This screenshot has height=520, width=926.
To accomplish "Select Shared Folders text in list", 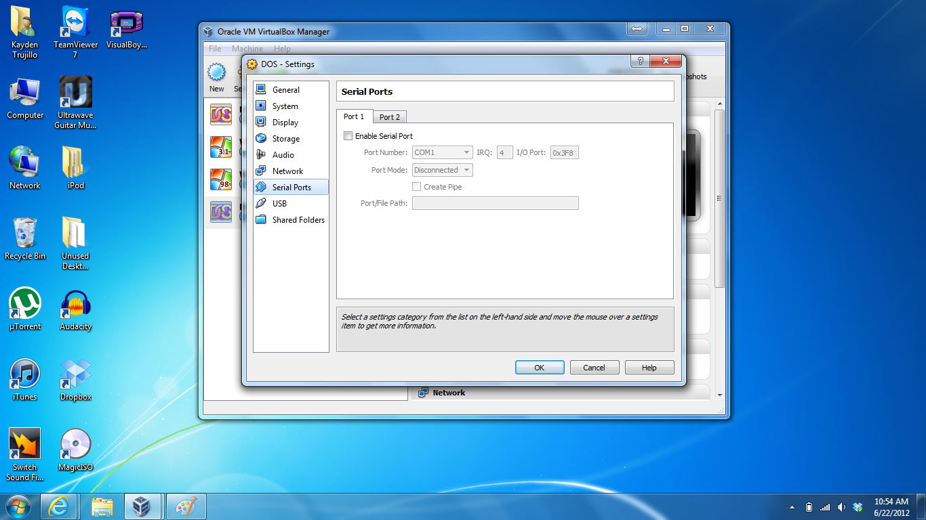I will (298, 220).
